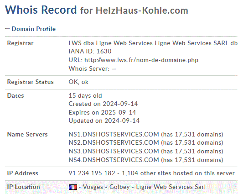Select the 15 days old text
Screen dimensions: 238x194
pyautogui.click(x=85, y=95)
